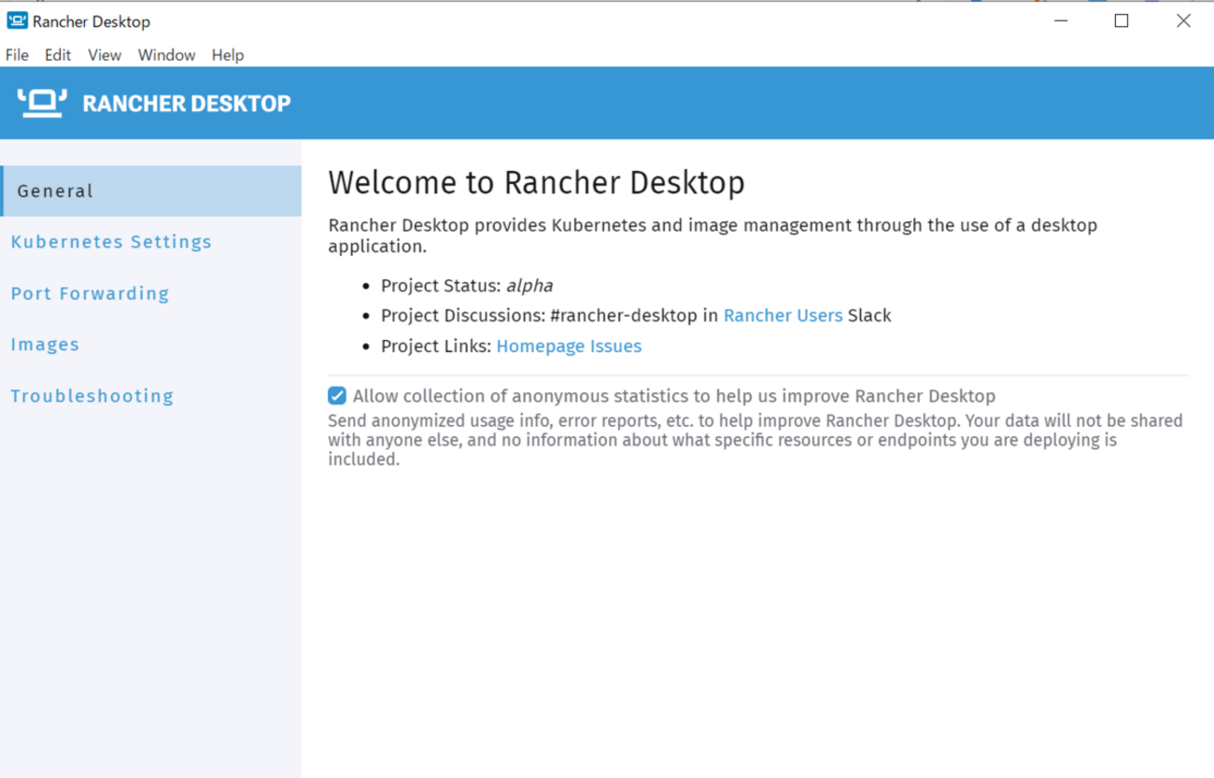Select the General sidebar tab
The height and width of the screenshot is (778, 1214).
tap(150, 191)
